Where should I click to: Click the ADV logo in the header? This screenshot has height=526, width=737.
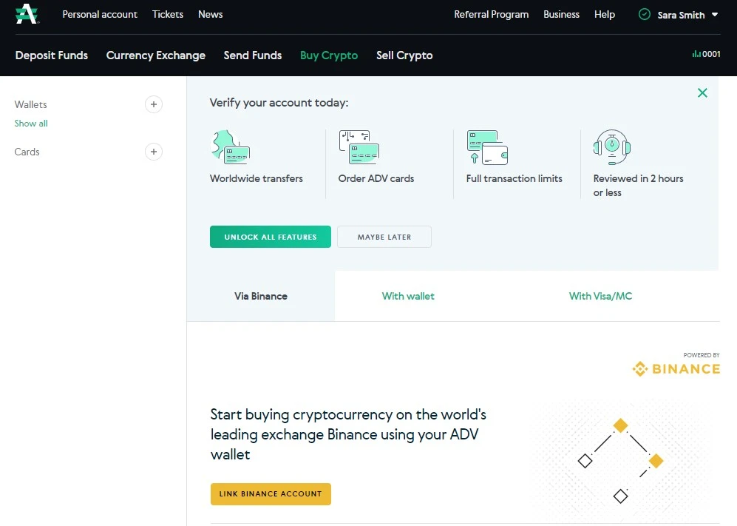coord(27,14)
